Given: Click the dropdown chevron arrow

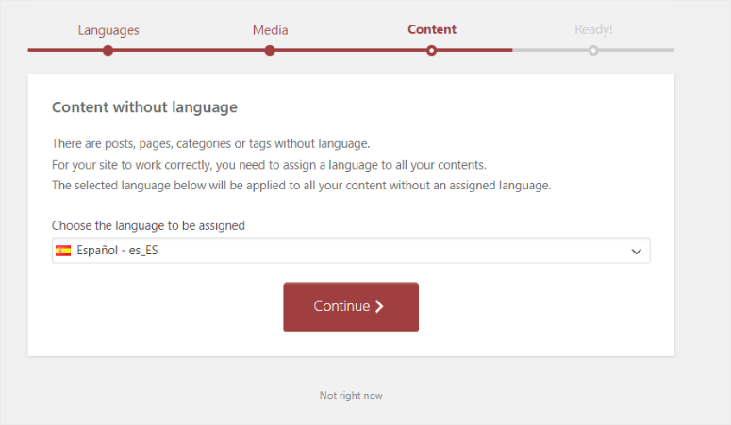Looking at the screenshot, I should [x=636, y=252].
